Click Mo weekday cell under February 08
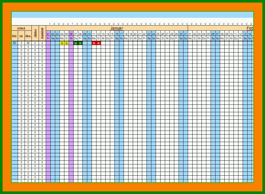Screen dimensions: 265x194 pyautogui.click(x=222, y=38)
